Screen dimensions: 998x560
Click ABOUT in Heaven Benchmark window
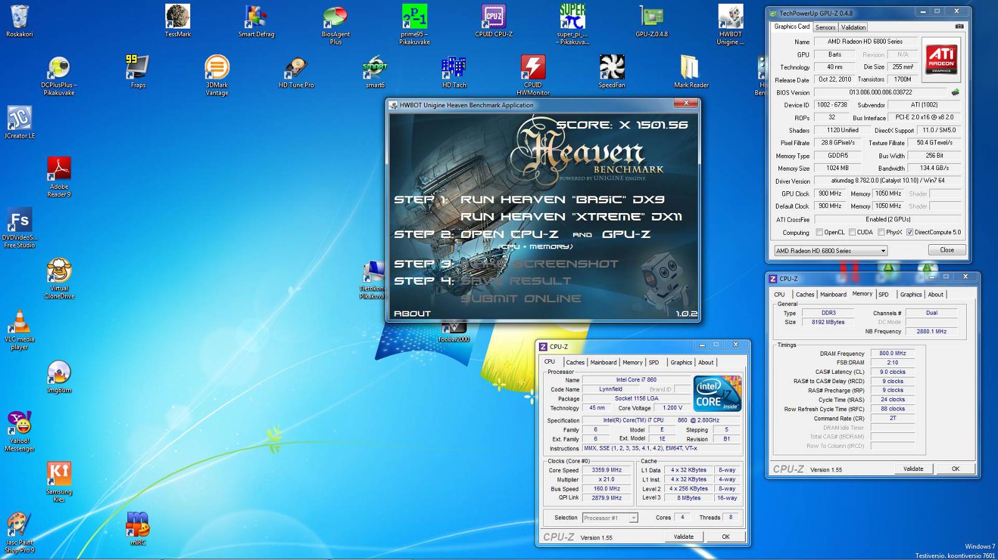[412, 313]
